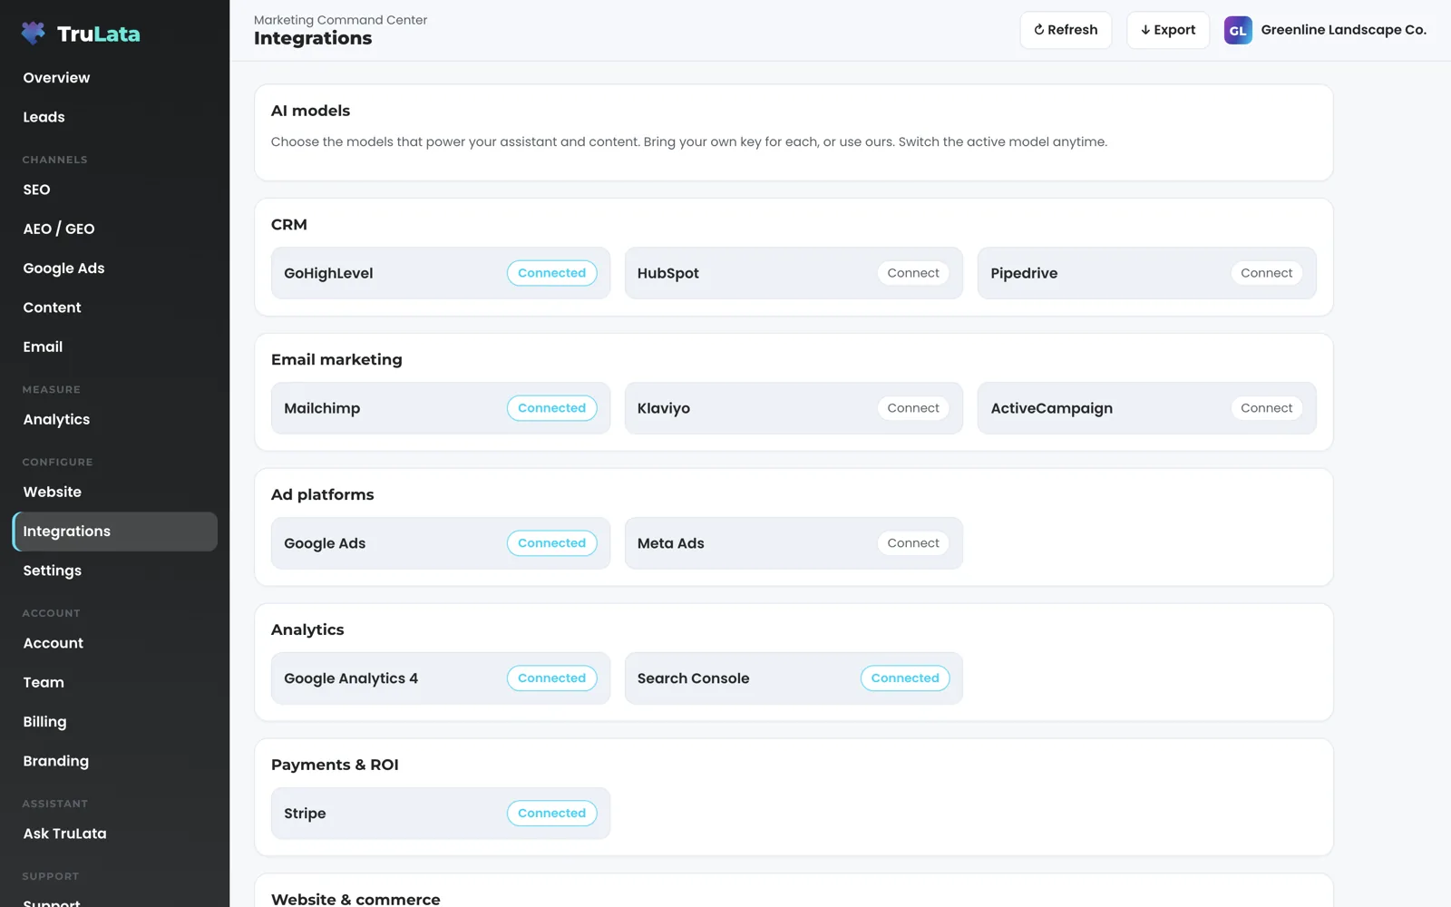
Task: Open the Greenline Landscape Co. account name
Action: 1343,30
